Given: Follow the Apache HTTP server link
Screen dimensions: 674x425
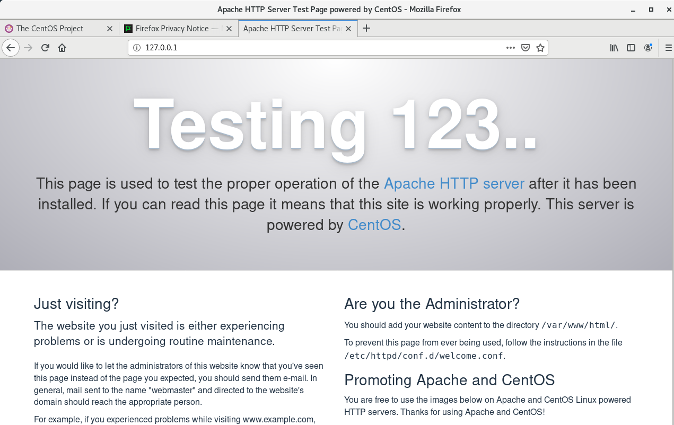Looking at the screenshot, I should [454, 183].
